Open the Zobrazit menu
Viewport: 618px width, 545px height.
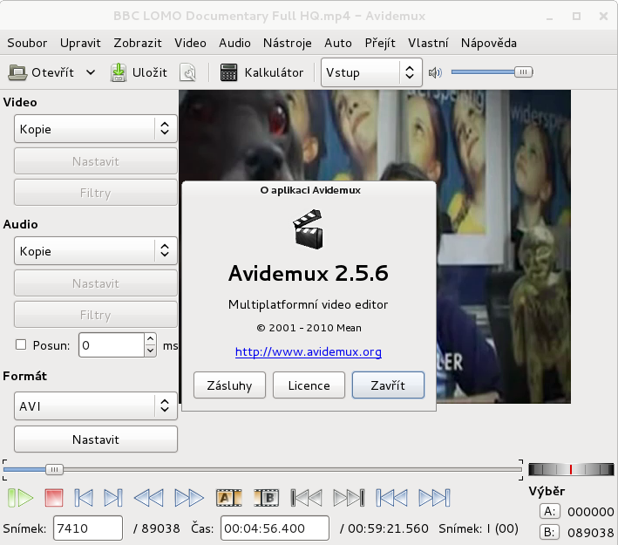138,43
